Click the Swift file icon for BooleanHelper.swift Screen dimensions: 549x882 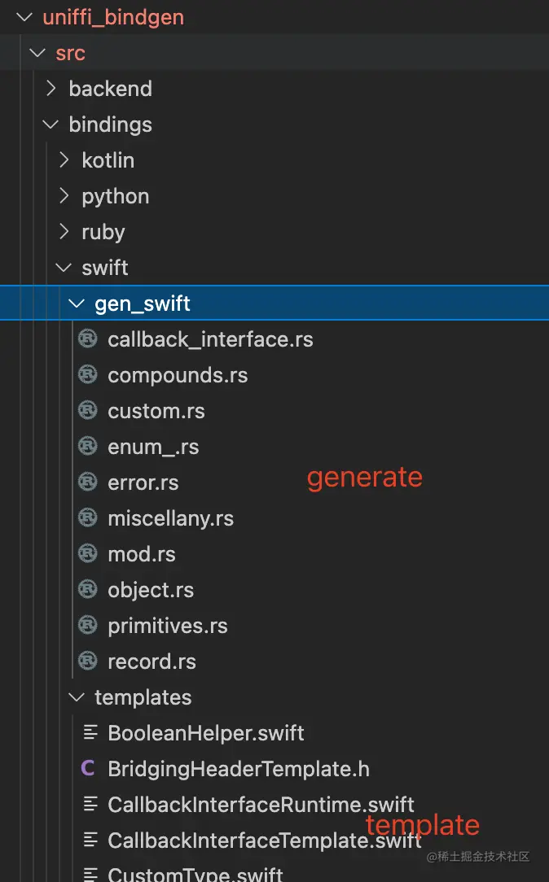(90, 732)
